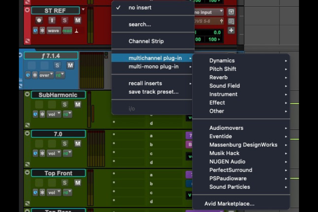This screenshot has width=318, height=212.
Task: Mute the Top Front track
Action: tap(78, 183)
